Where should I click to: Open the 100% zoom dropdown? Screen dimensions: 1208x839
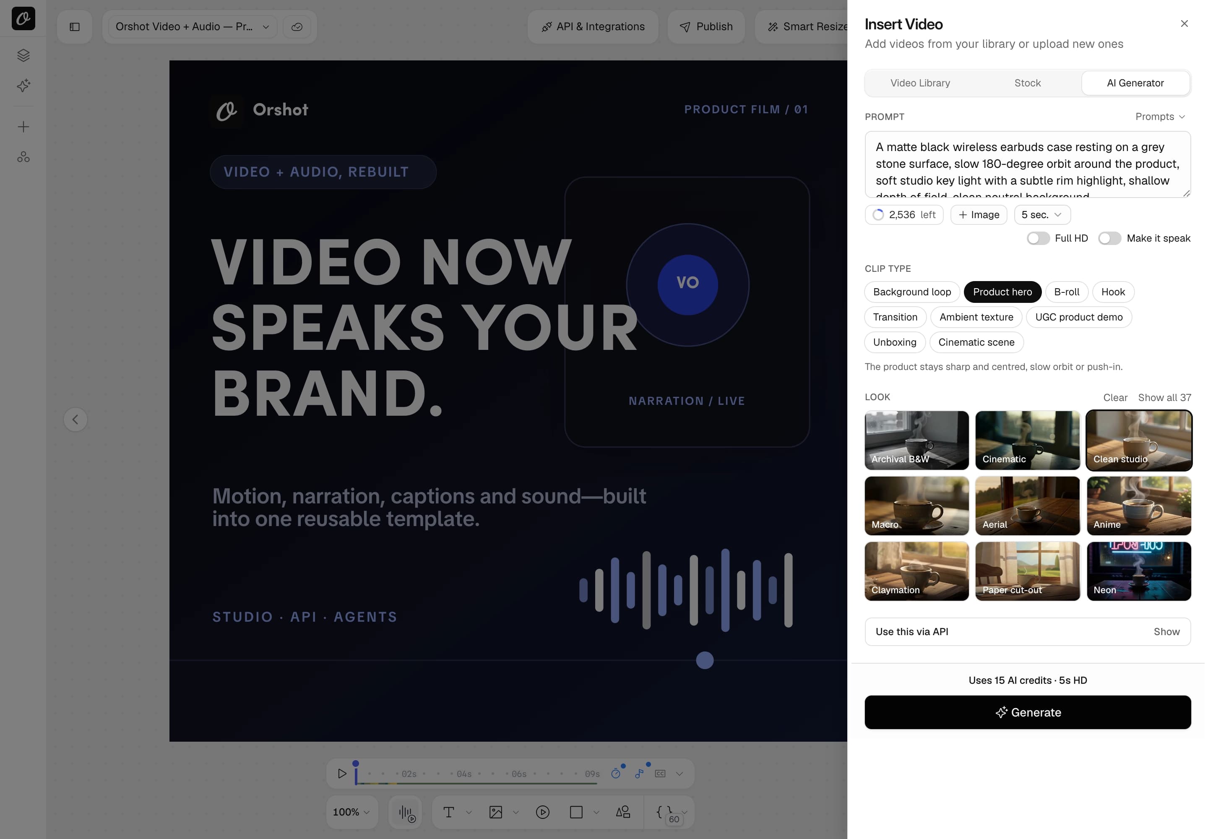coord(351,812)
